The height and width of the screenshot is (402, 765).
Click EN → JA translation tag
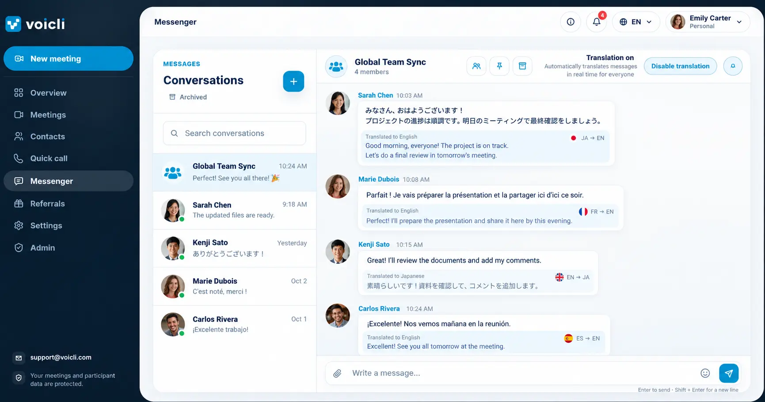572,277
